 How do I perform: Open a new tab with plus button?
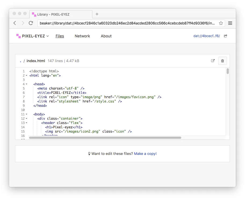[97, 14]
